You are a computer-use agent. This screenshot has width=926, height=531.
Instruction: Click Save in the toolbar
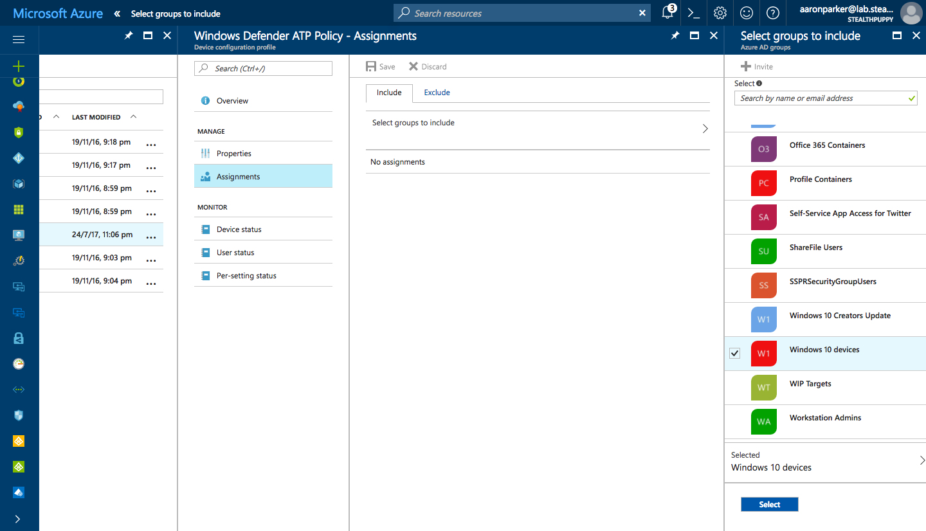[x=381, y=67]
